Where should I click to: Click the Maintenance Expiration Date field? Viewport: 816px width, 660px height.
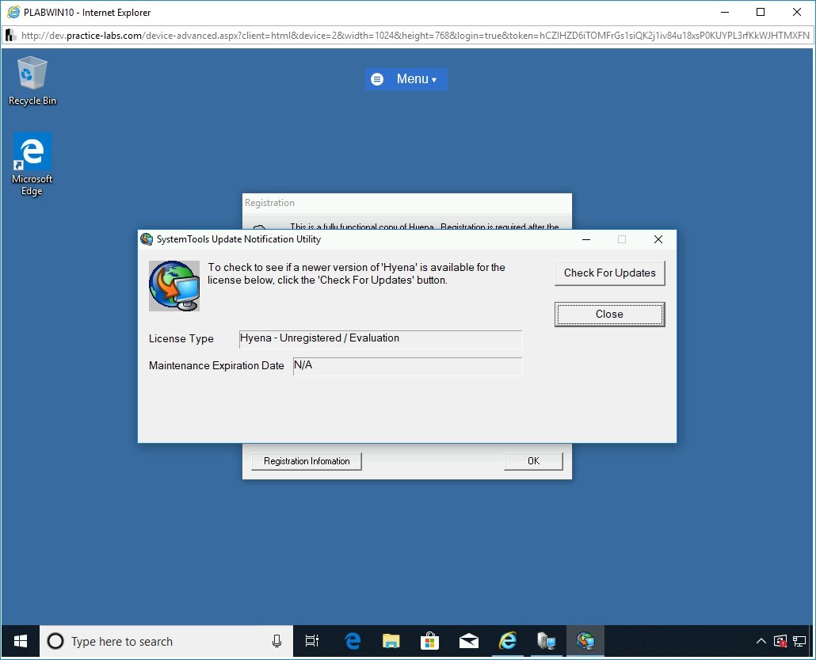pyautogui.click(x=407, y=366)
